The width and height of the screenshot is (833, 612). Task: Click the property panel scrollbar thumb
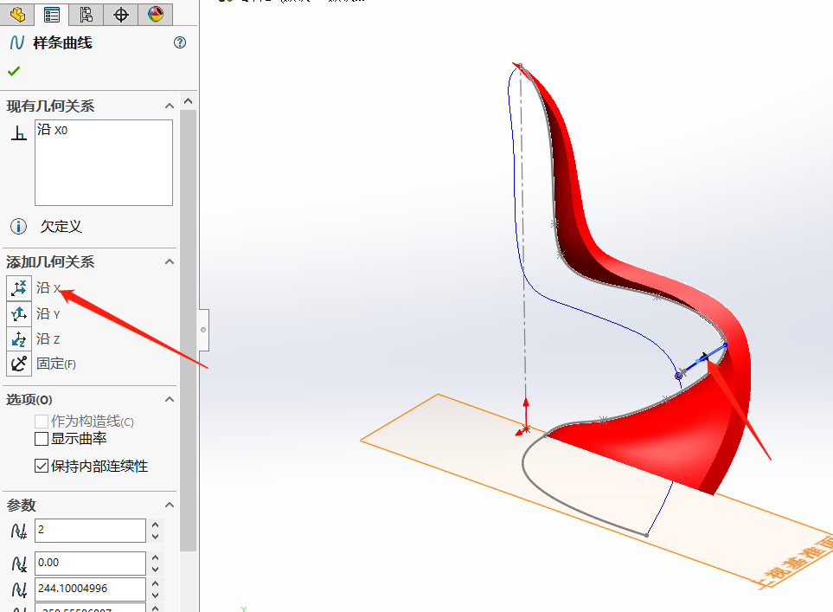[x=188, y=330]
